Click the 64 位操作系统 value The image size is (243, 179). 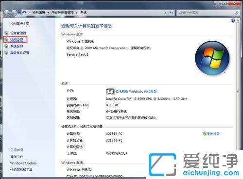point(116,112)
